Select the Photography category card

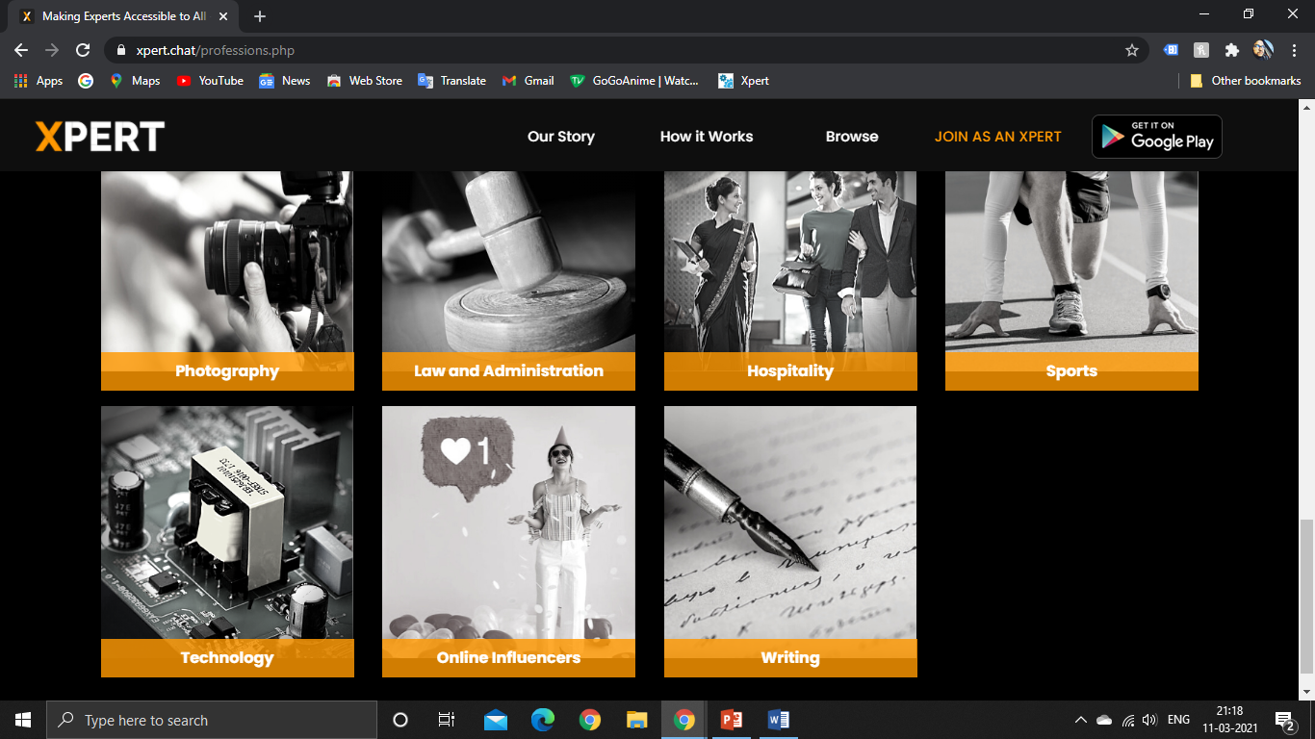(x=227, y=279)
